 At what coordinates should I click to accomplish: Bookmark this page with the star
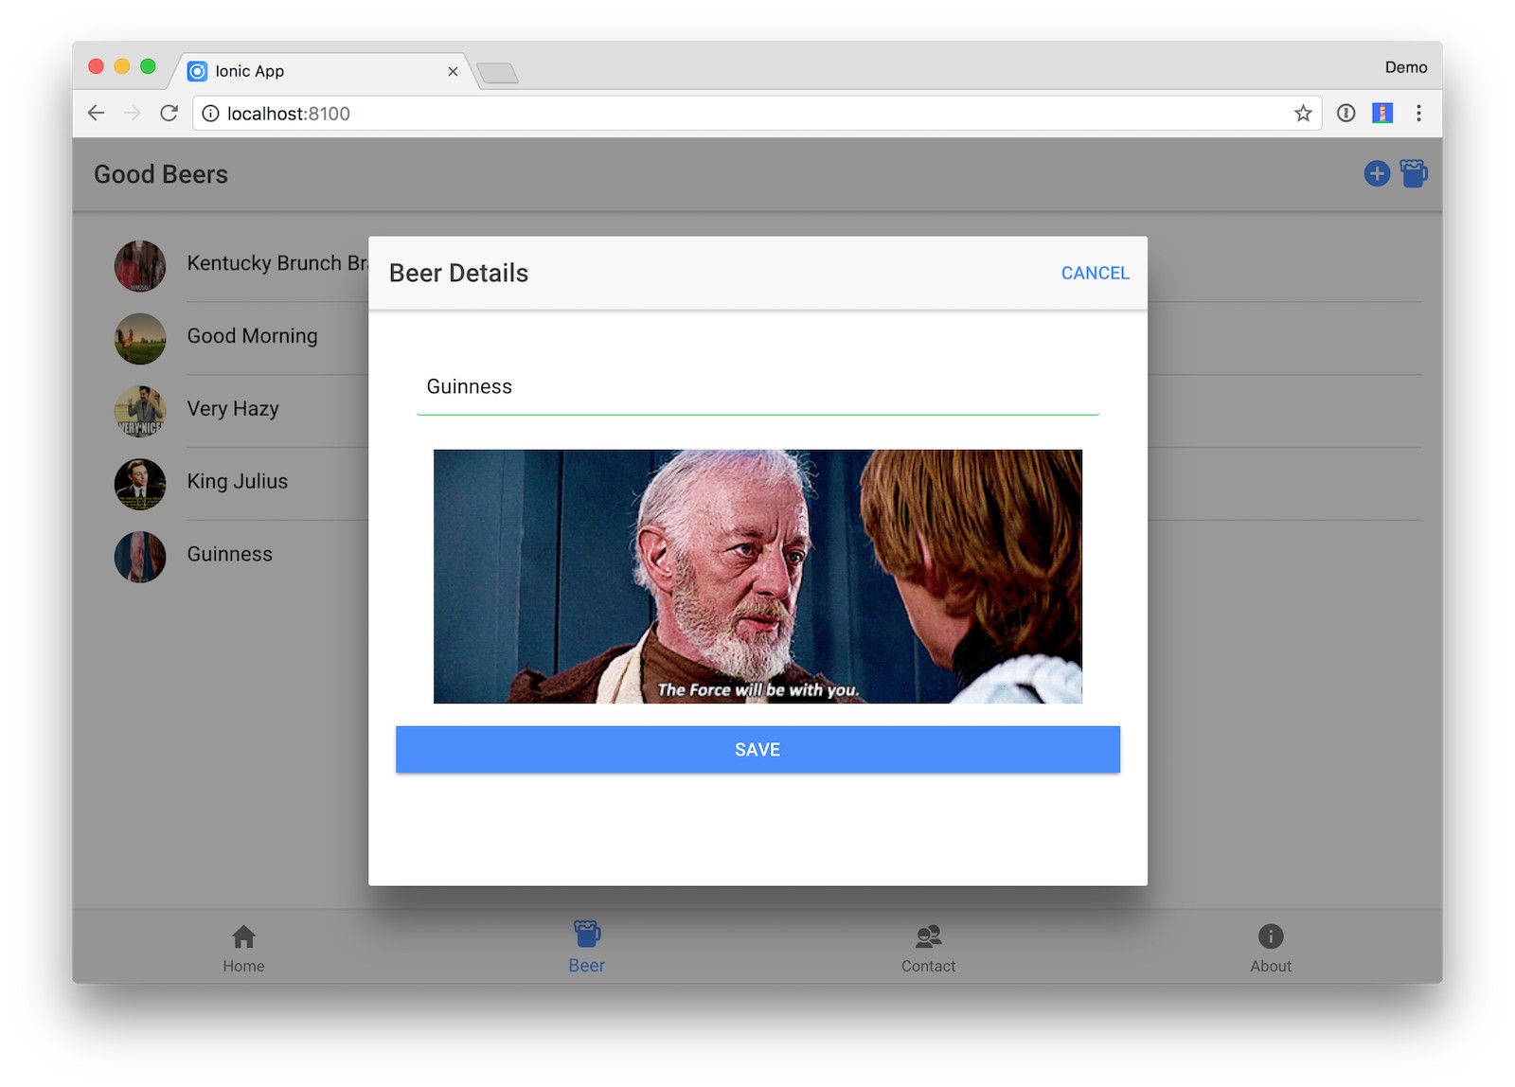pyautogui.click(x=1303, y=114)
